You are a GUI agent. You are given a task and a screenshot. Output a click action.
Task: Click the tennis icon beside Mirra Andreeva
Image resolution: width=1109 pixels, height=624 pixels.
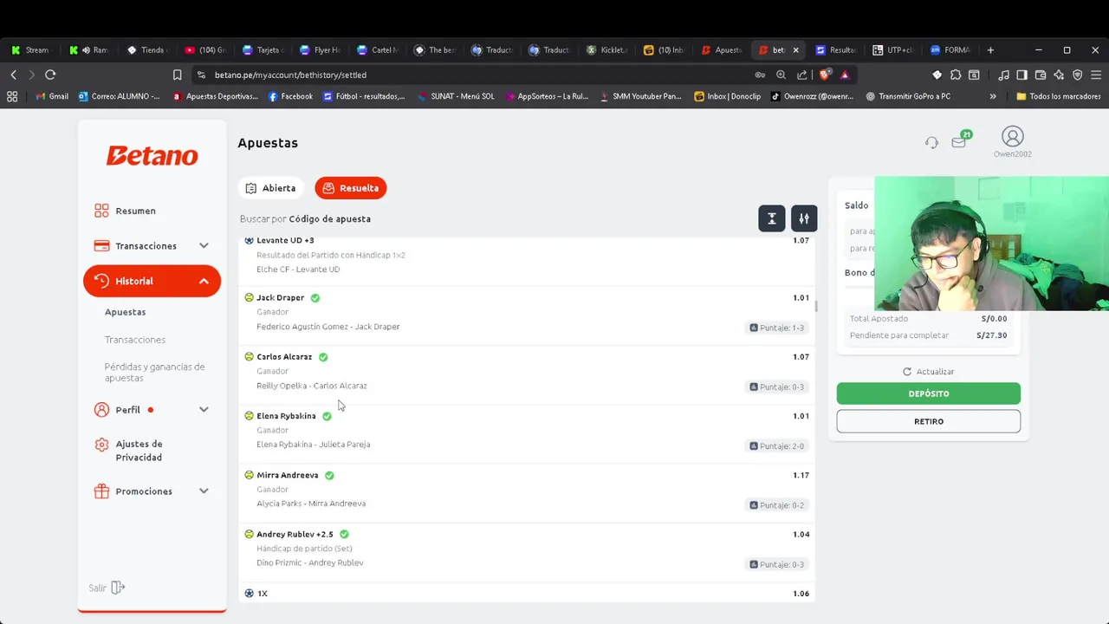pos(249,475)
